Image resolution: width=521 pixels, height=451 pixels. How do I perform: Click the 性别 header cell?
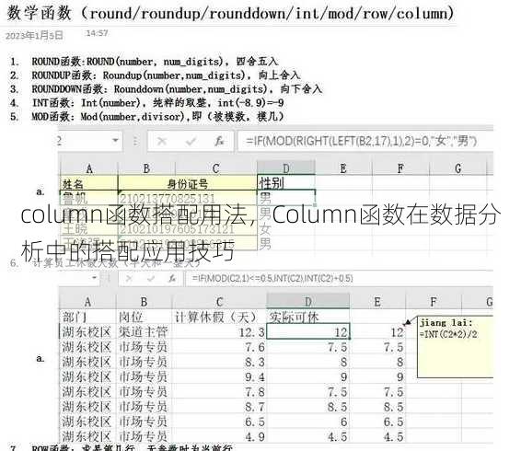point(286,183)
